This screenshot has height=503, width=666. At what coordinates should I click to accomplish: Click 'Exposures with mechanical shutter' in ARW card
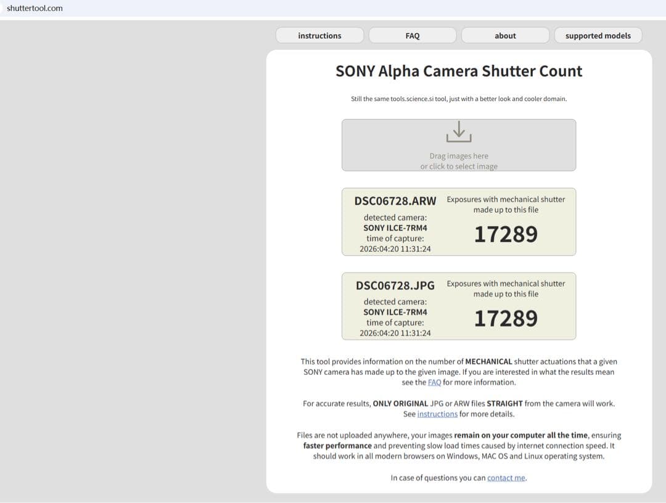[x=506, y=200]
